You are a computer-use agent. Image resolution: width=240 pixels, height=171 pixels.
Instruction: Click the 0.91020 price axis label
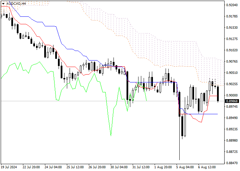(x=232, y=50)
